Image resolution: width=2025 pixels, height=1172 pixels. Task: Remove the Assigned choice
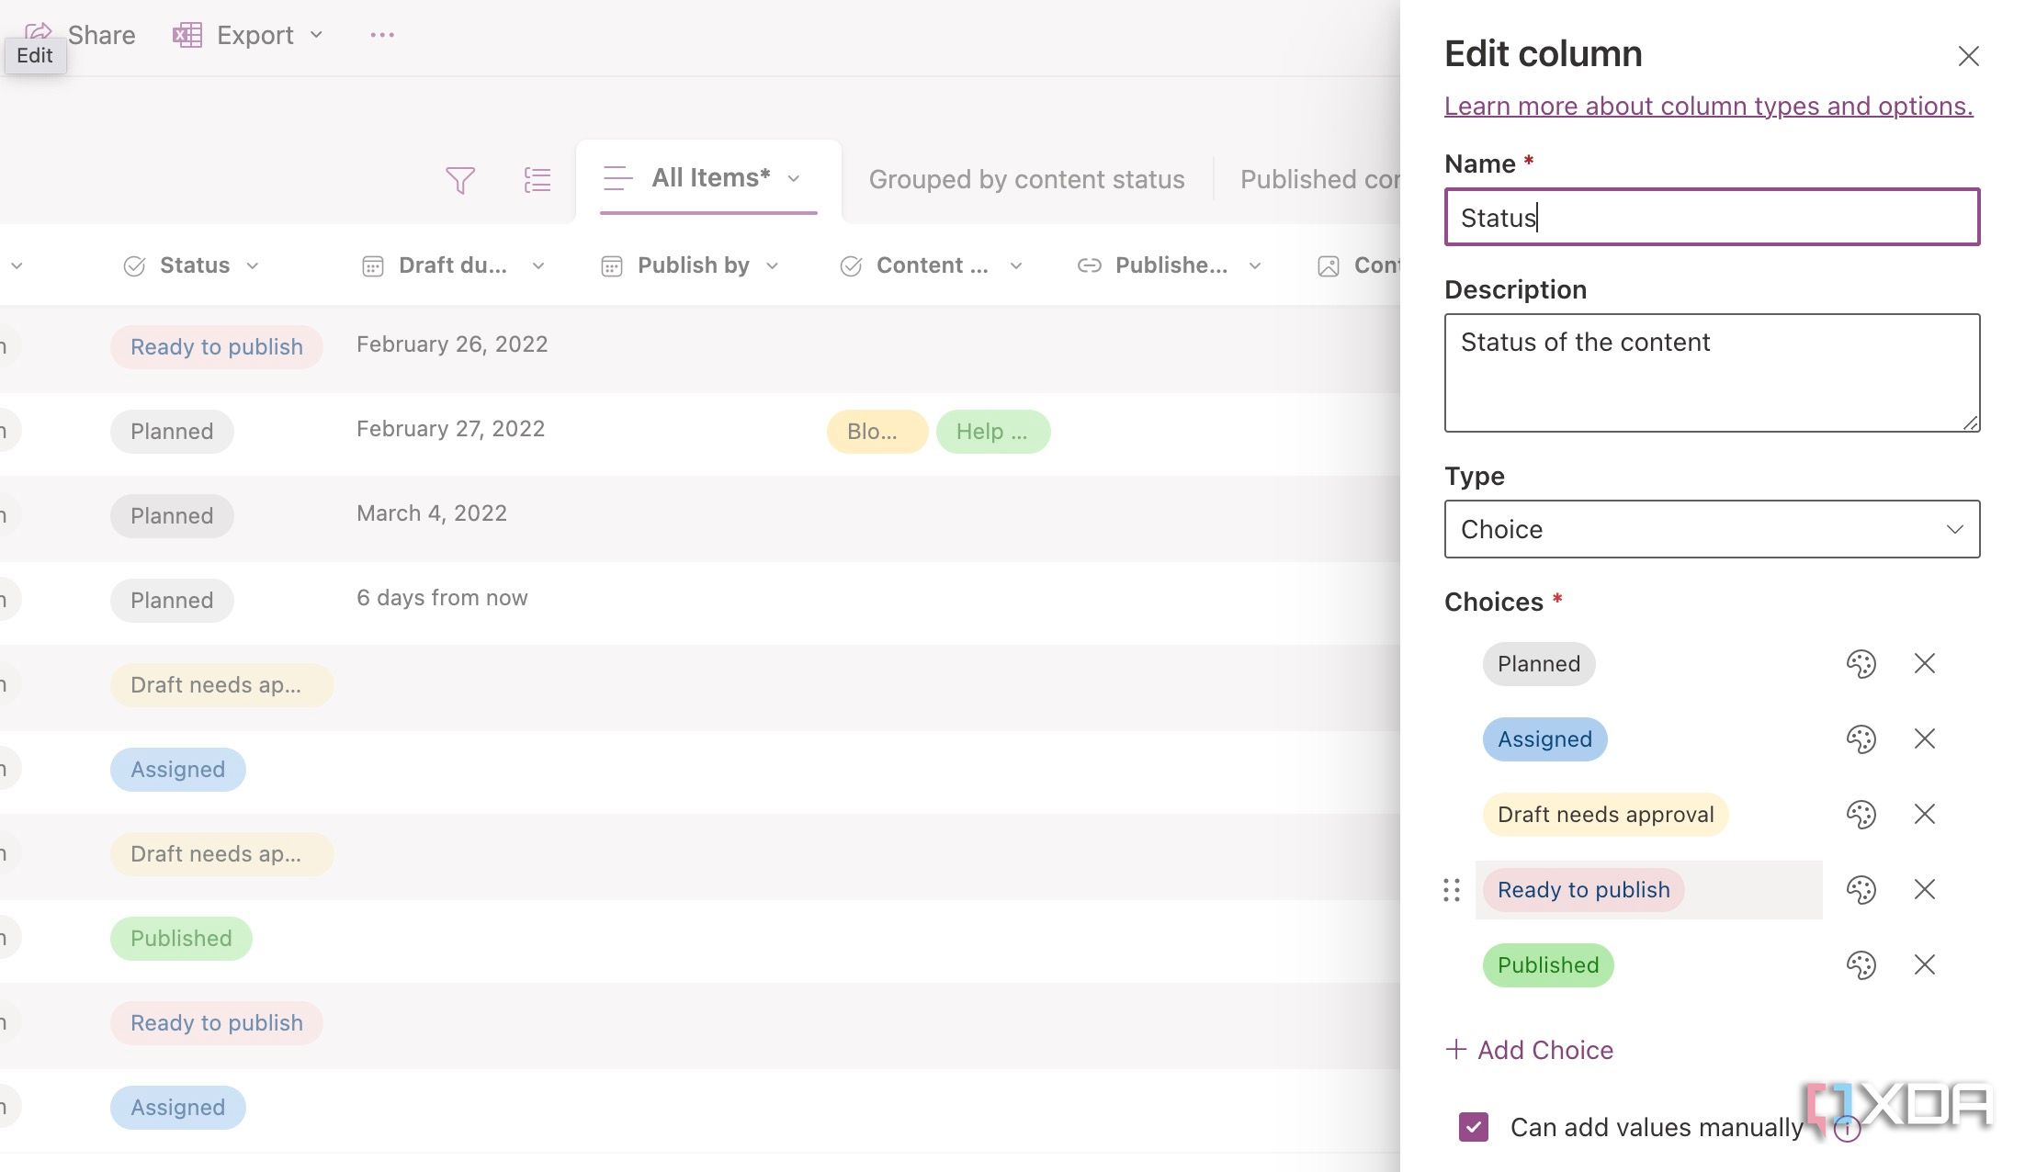coord(1924,738)
